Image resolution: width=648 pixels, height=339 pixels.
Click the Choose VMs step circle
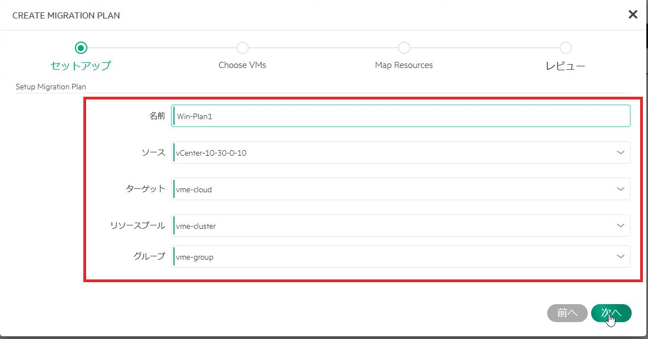point(242,48)
